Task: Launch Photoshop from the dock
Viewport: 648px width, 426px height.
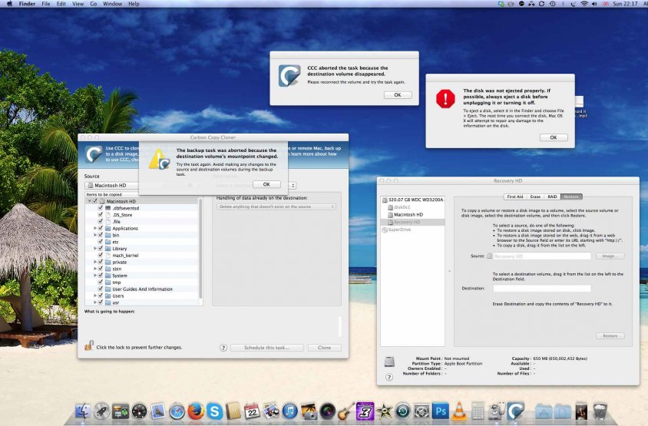Action: (x=441, y=411)
